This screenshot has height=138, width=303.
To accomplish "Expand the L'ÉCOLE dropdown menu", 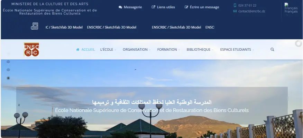I will 108,50.
